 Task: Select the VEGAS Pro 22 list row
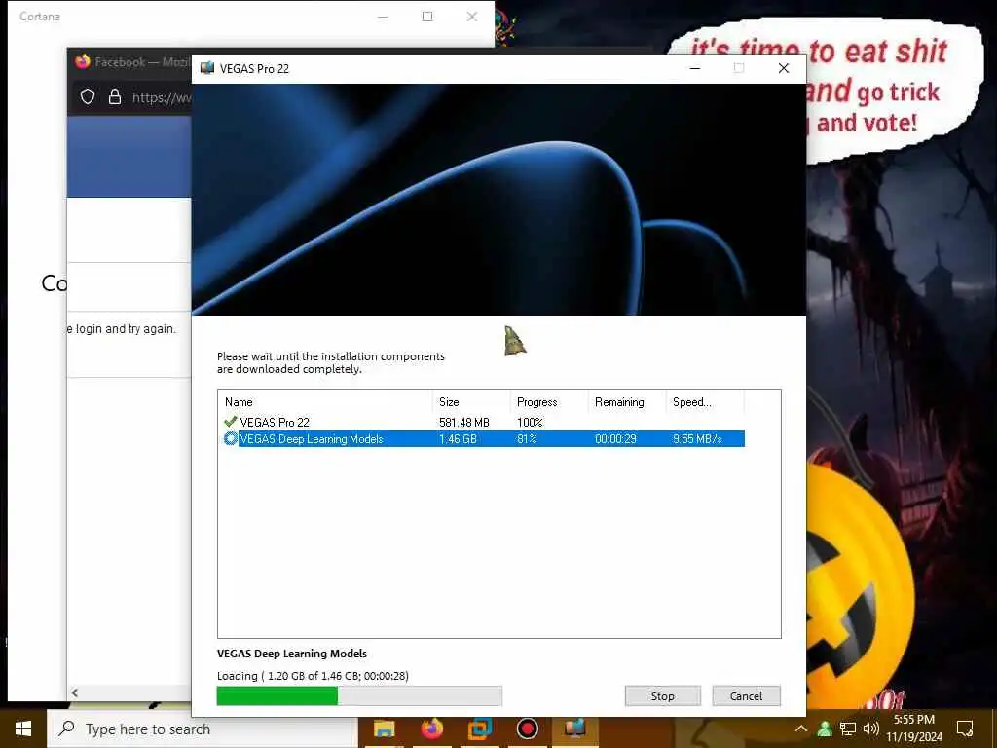pos(484,423)
